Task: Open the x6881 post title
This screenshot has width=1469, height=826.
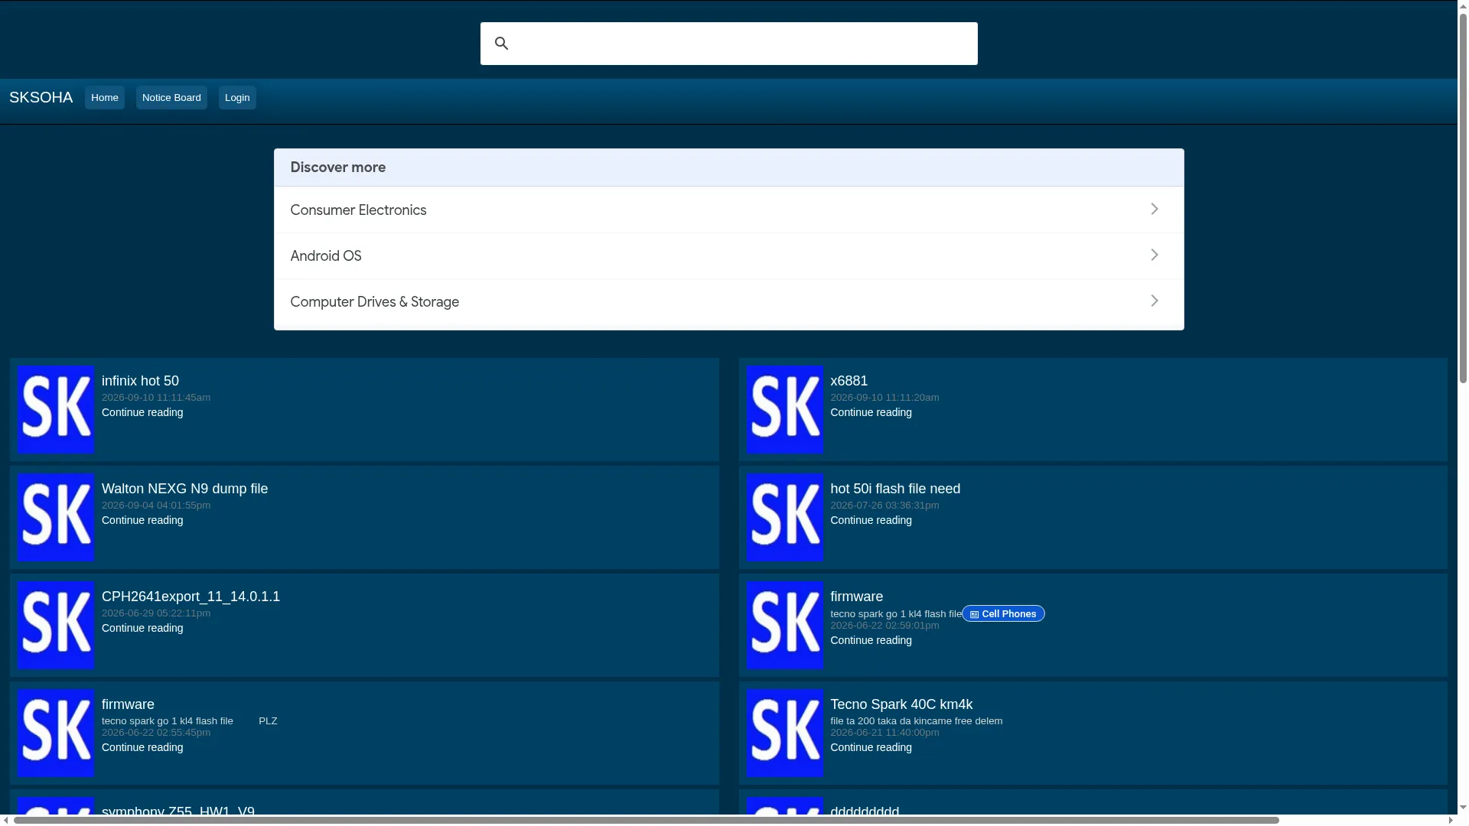Action: (849, 381)
